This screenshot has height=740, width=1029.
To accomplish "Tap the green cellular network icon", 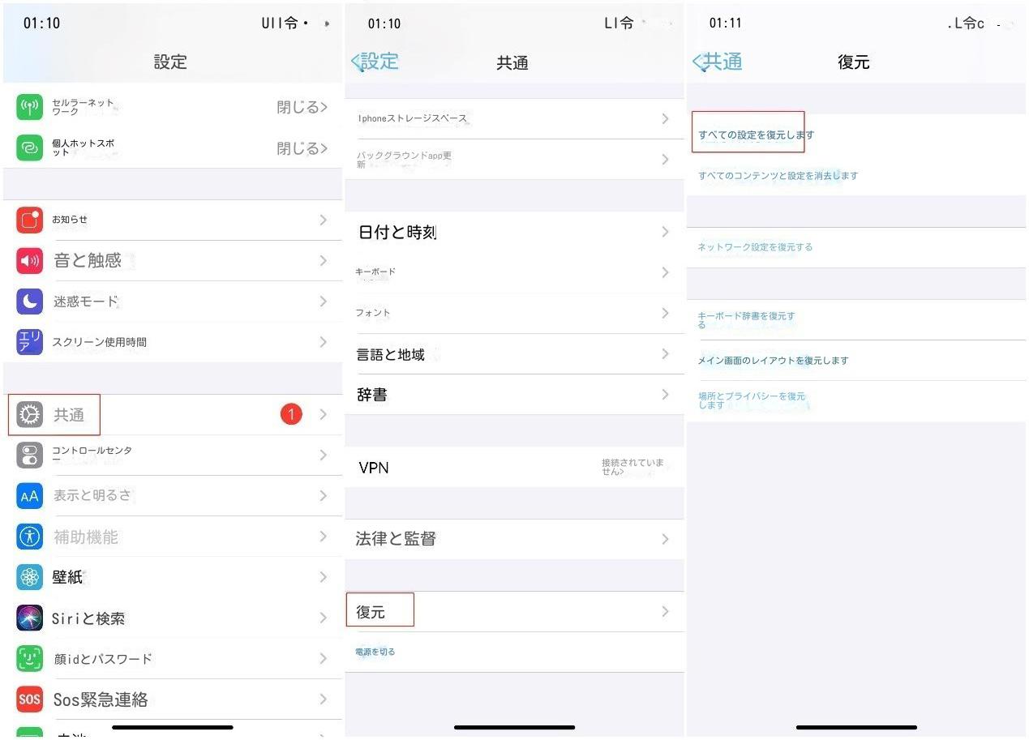I will click(30, 107).
